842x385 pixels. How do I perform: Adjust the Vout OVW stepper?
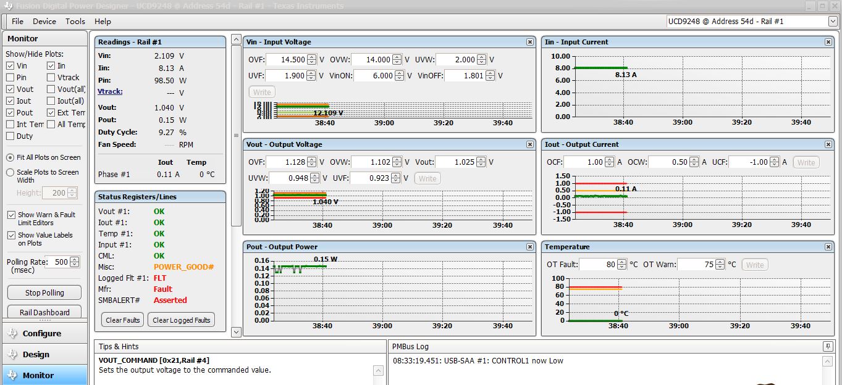point(397,162)
